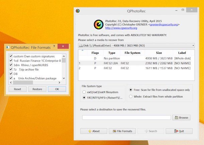The image size is (204, 145).
Task: Select Whole: Extract files from whole partition
Action: (x=130, y=97)
